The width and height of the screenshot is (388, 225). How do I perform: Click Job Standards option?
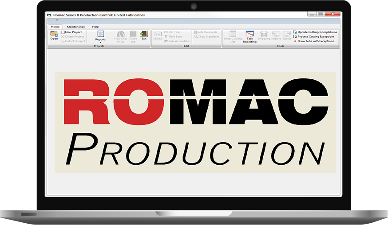click(x=205, y=32)
